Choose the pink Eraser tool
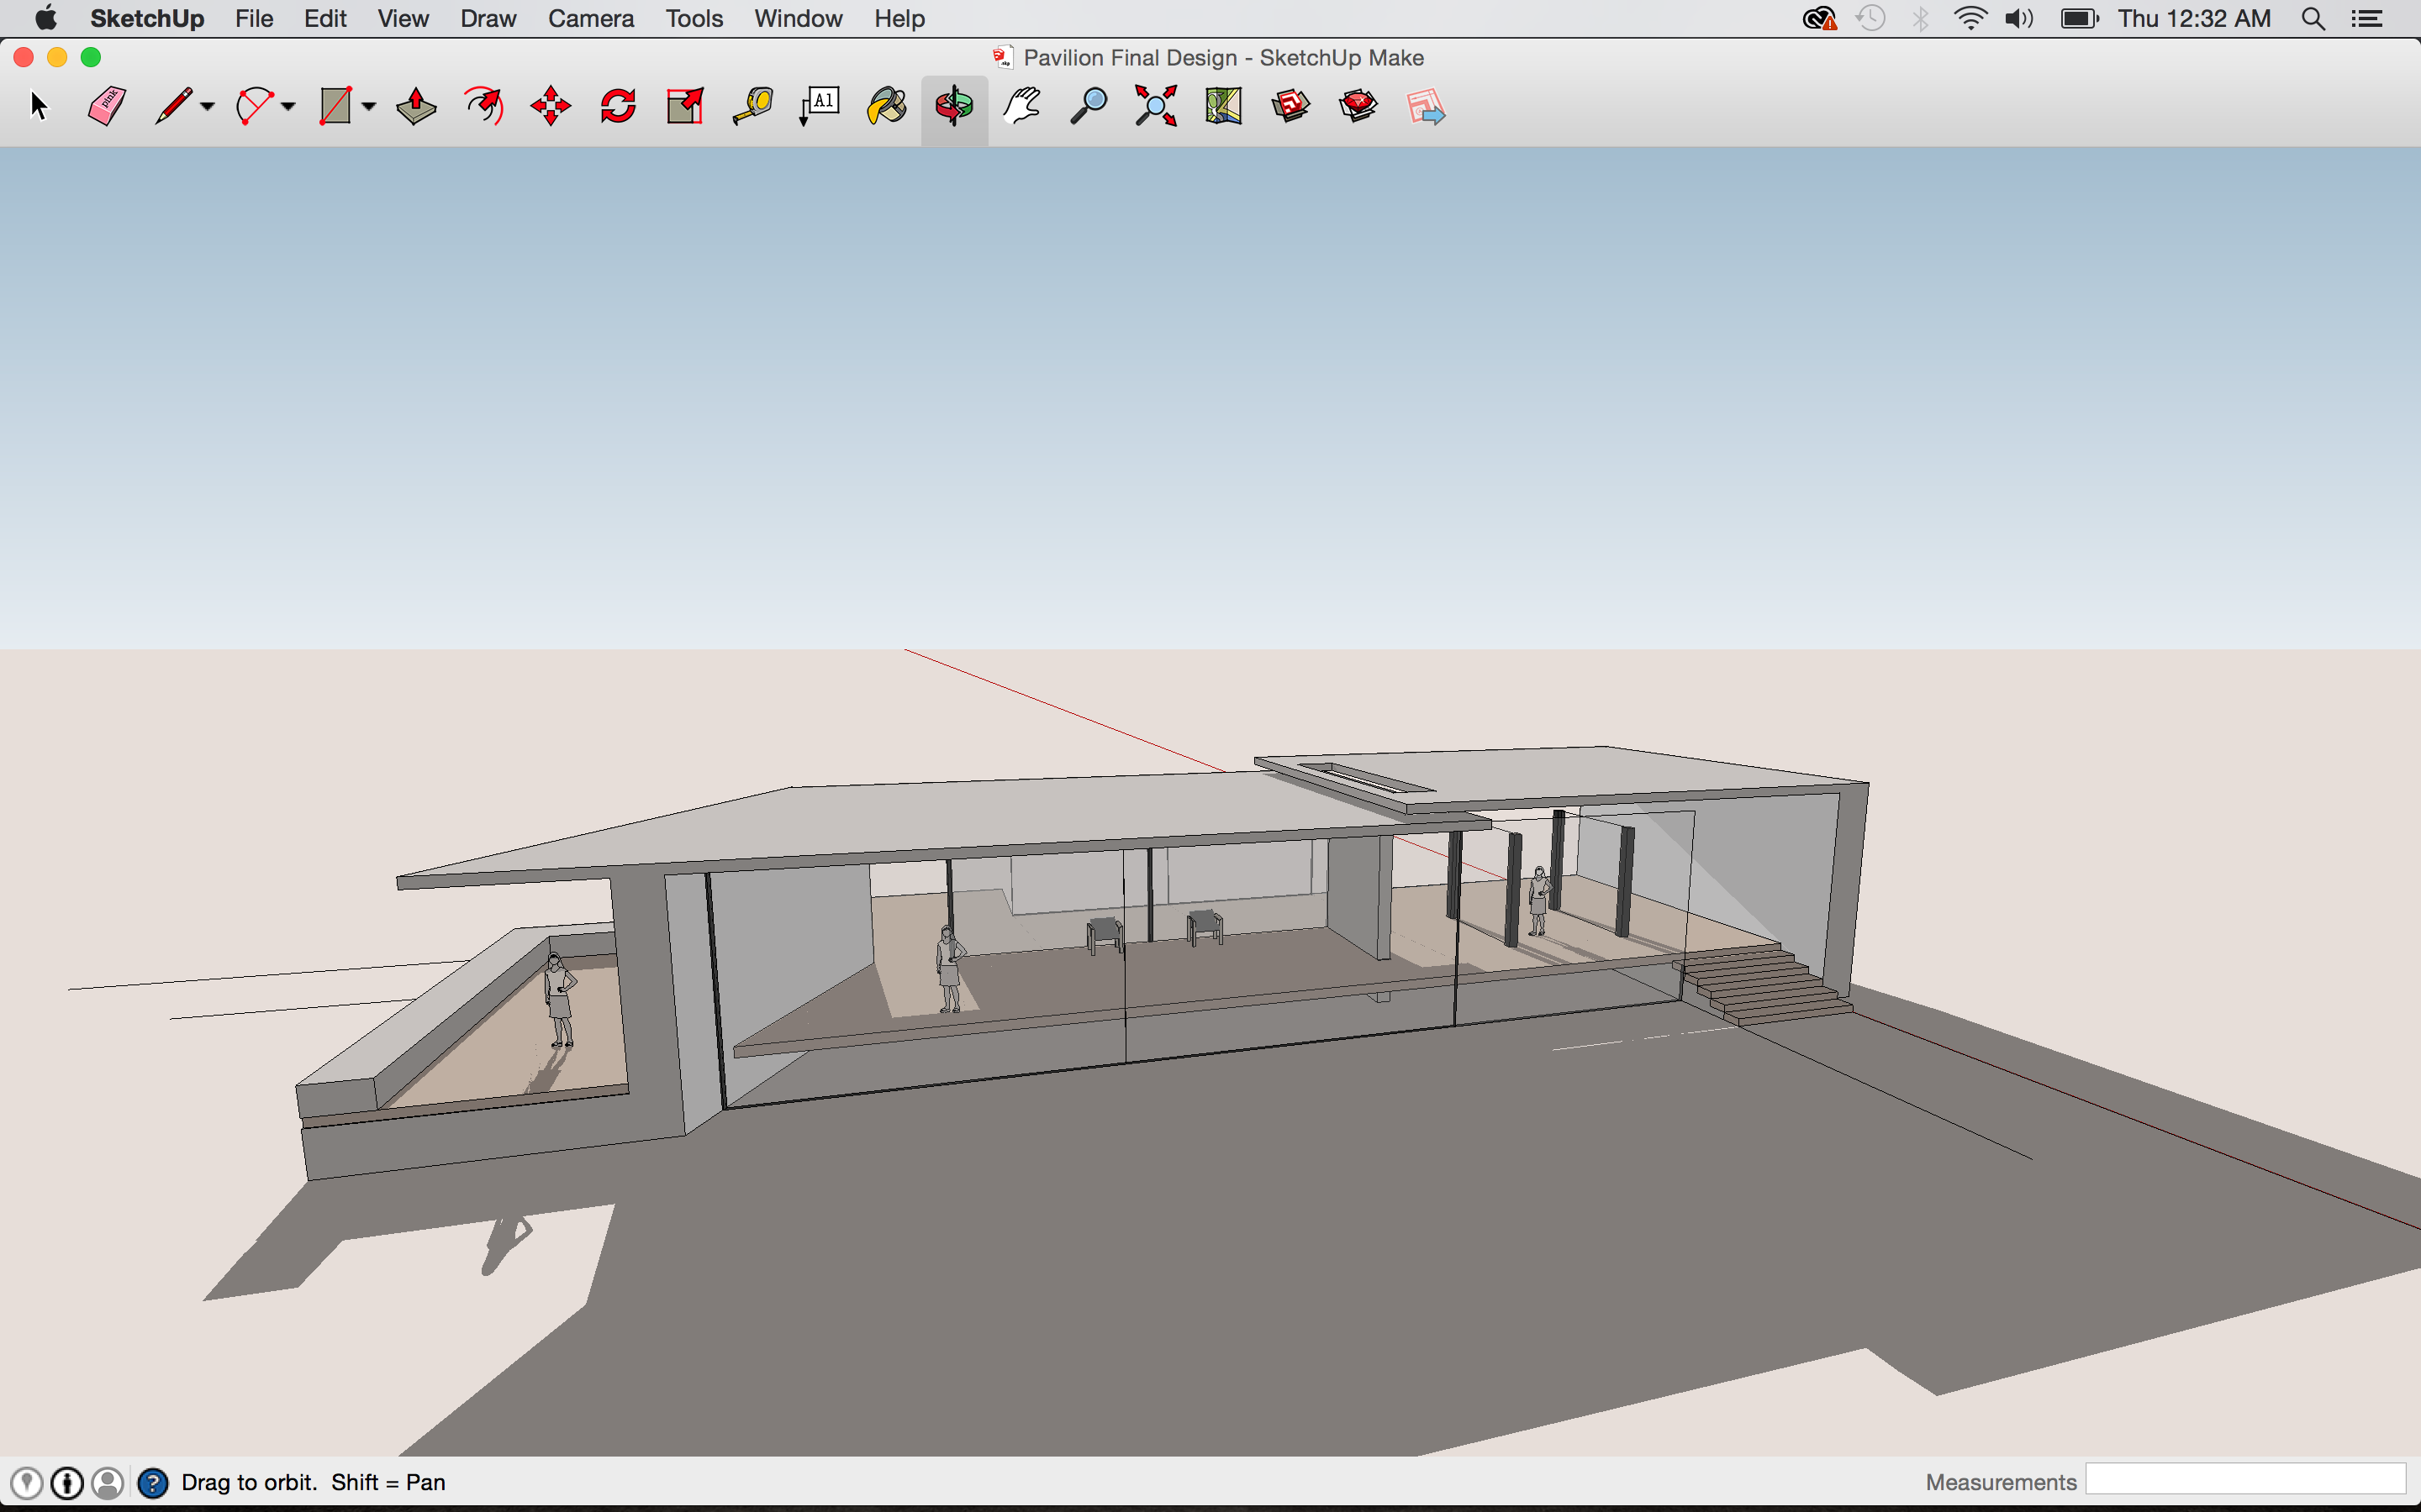 point(106,106)
